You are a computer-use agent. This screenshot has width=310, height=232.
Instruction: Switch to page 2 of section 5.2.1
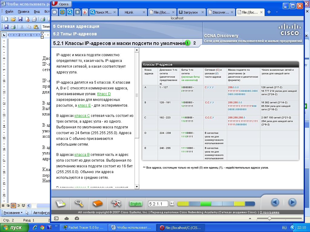[x=195, y=43]
